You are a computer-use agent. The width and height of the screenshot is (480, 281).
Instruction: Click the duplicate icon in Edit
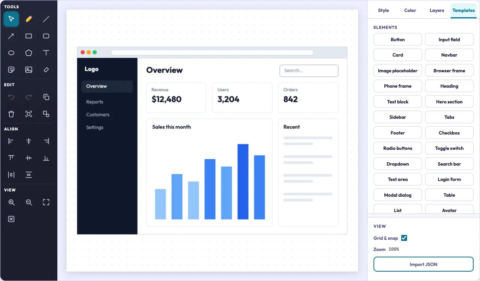(x=46, y=97)
